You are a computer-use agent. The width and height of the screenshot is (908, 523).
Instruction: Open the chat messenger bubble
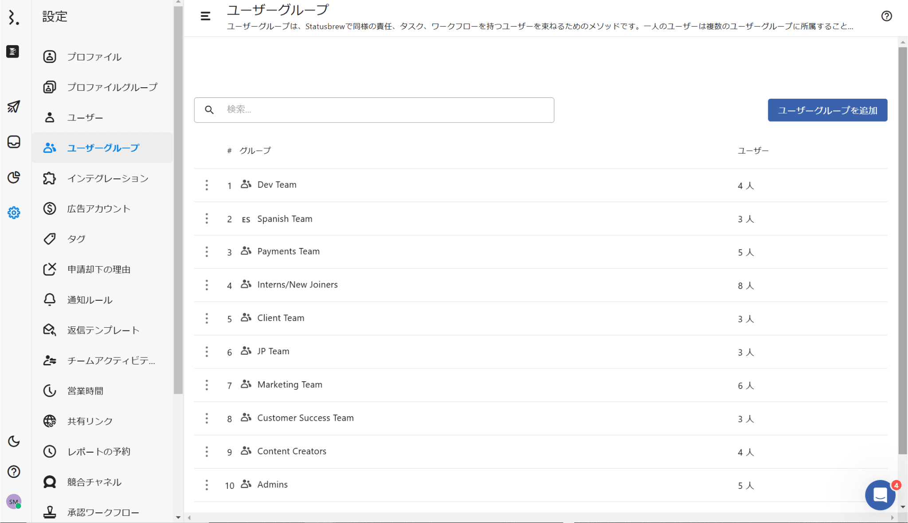880,495
